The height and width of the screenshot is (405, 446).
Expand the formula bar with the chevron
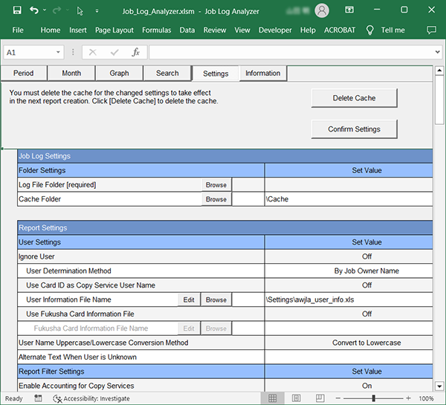[x=437, y=52]
